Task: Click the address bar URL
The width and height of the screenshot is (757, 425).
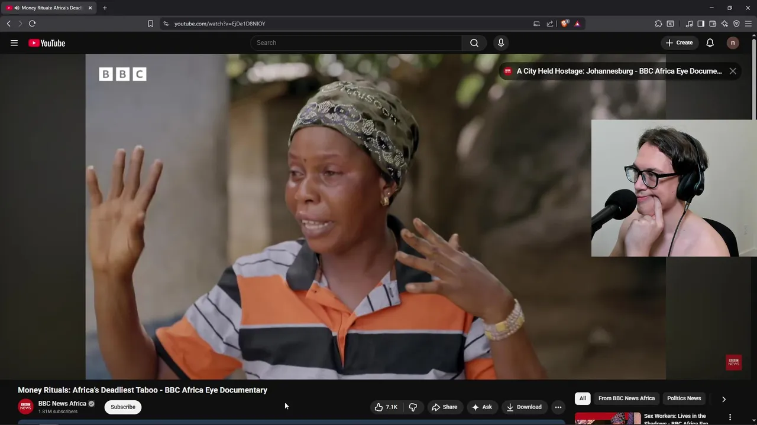Action: pos(219,24)
